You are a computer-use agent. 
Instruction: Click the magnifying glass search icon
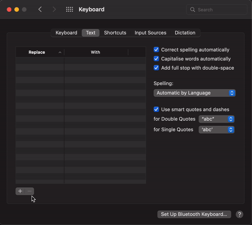[x=193, y=9]
